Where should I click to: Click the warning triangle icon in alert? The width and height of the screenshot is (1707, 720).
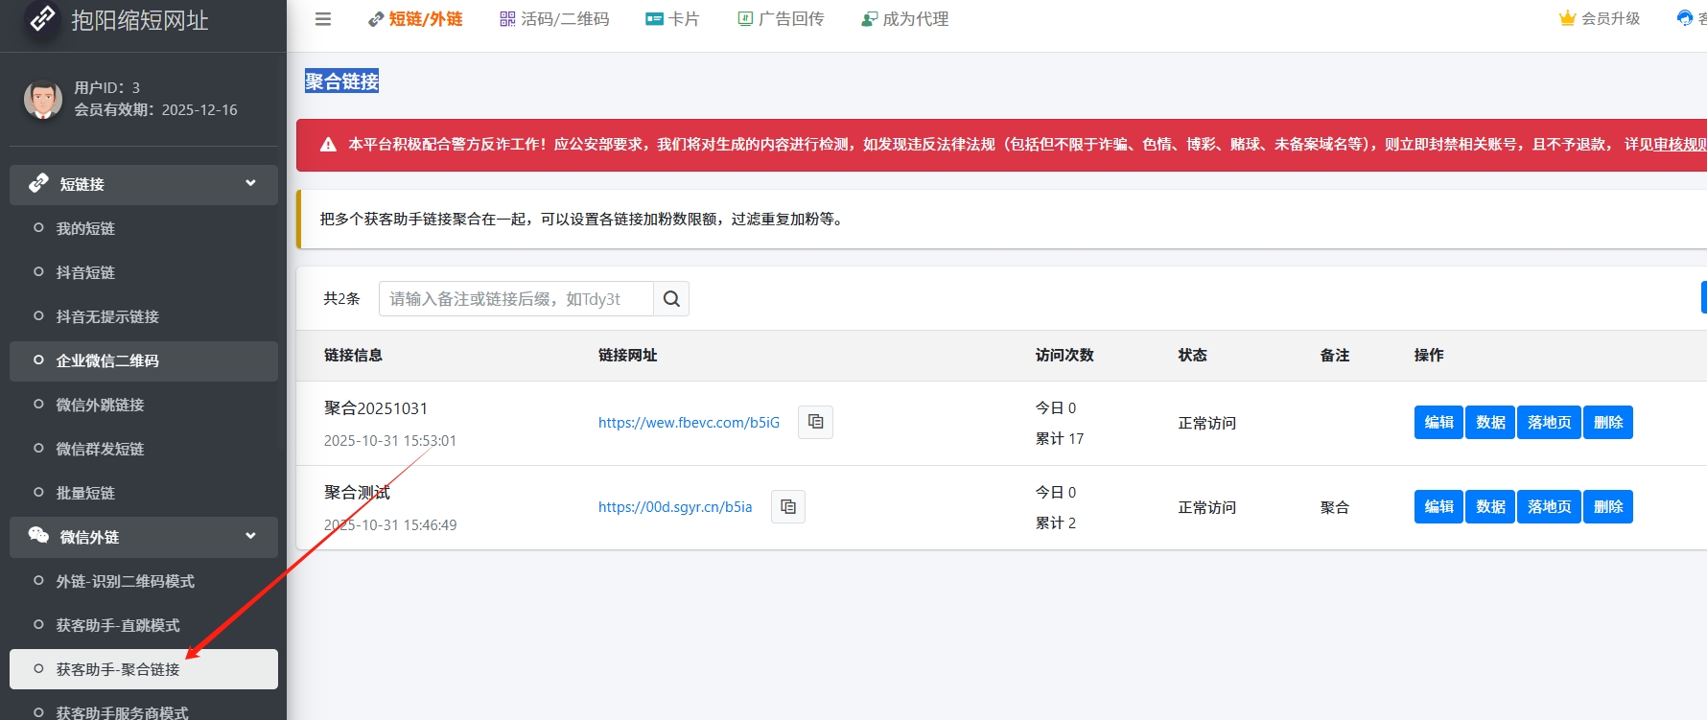(x=328, y=145)
